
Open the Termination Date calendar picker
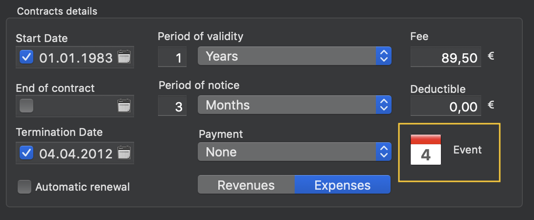pos(124,153)
